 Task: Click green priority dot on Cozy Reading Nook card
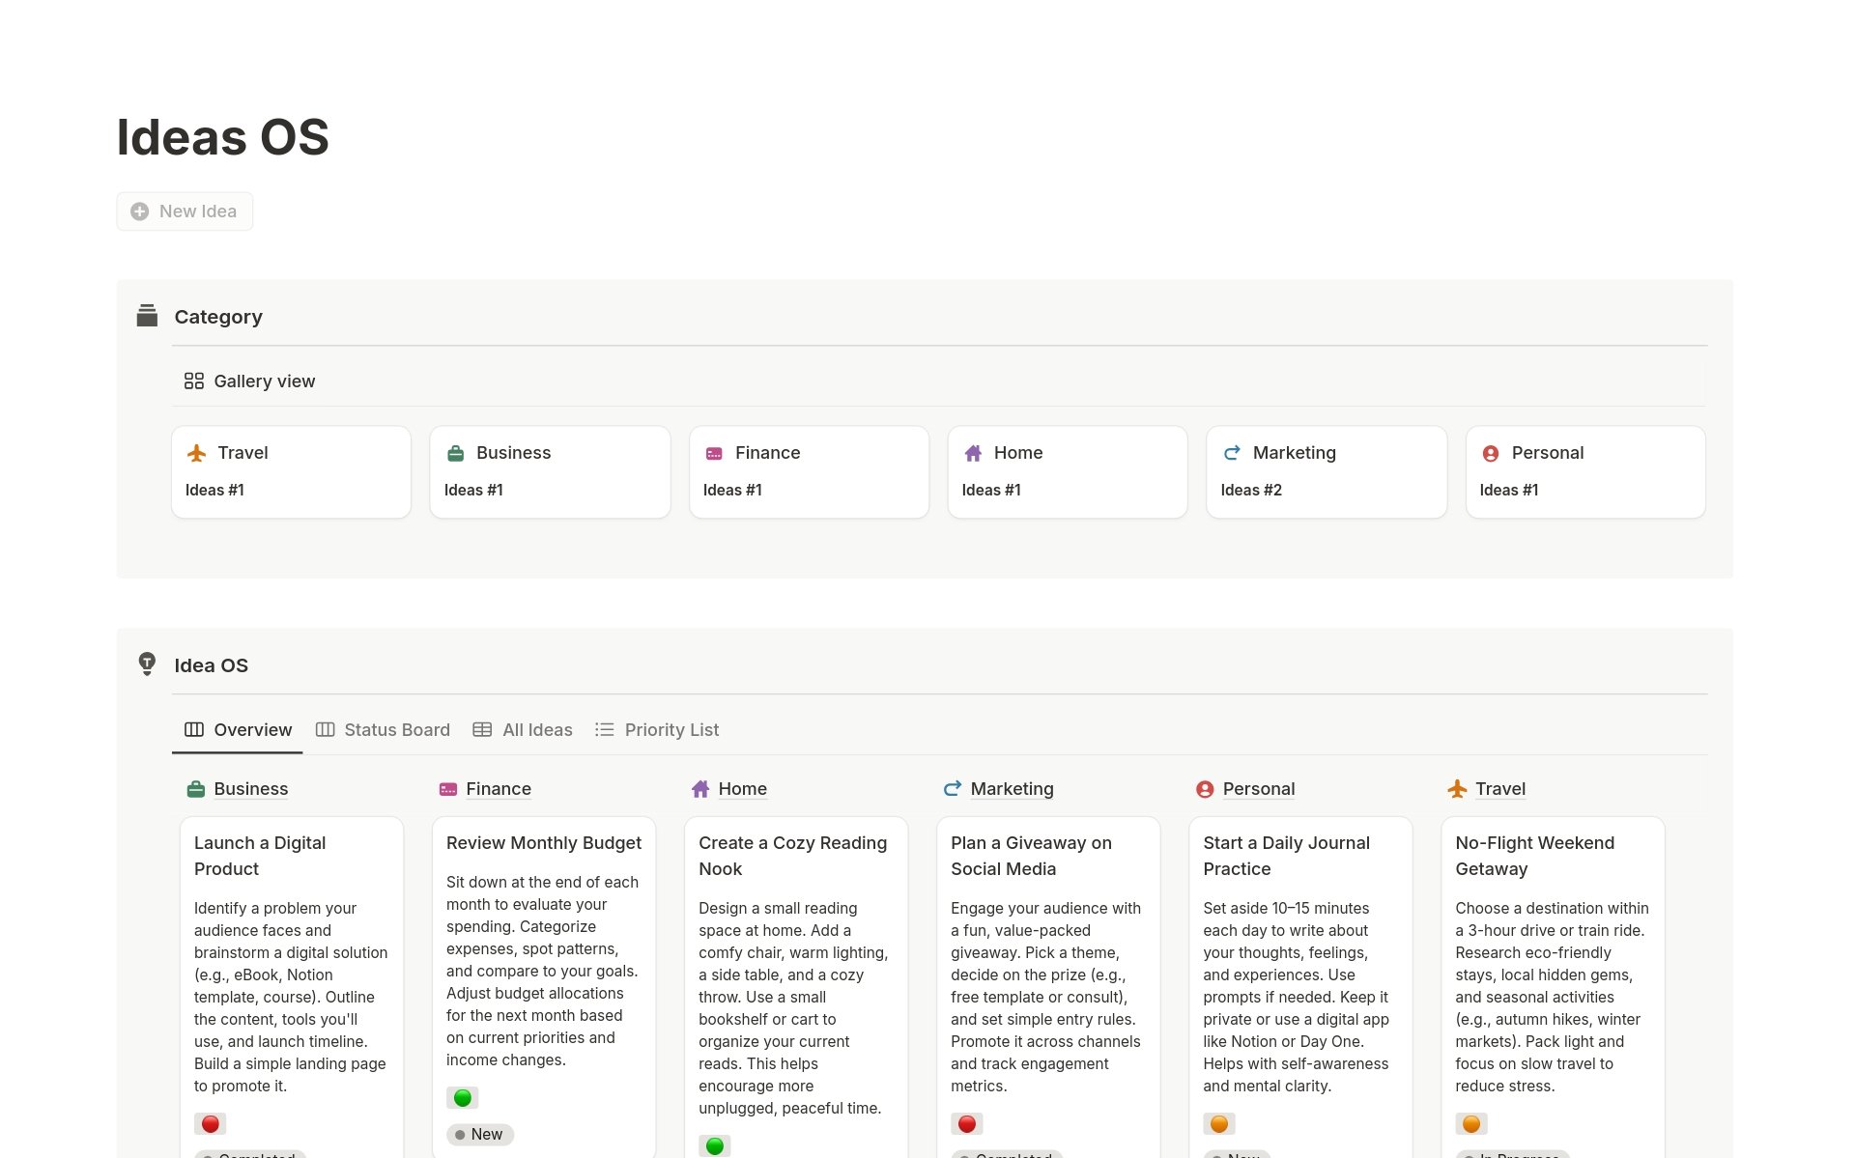coord(714,1146)
